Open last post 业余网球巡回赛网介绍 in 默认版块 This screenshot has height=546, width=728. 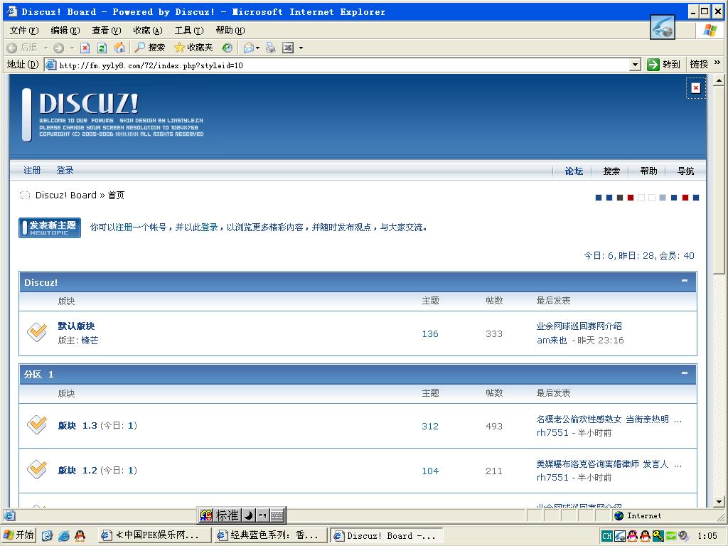point(579,326)
